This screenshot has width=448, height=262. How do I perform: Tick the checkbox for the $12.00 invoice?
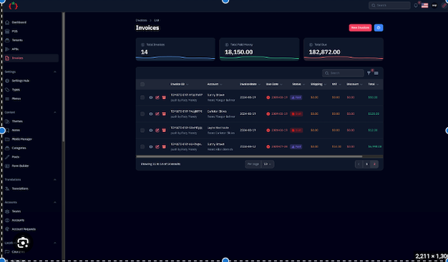pyautogui.click(x=142, y=131)
